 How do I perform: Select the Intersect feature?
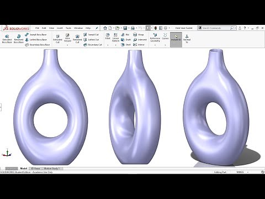(140, 40)
